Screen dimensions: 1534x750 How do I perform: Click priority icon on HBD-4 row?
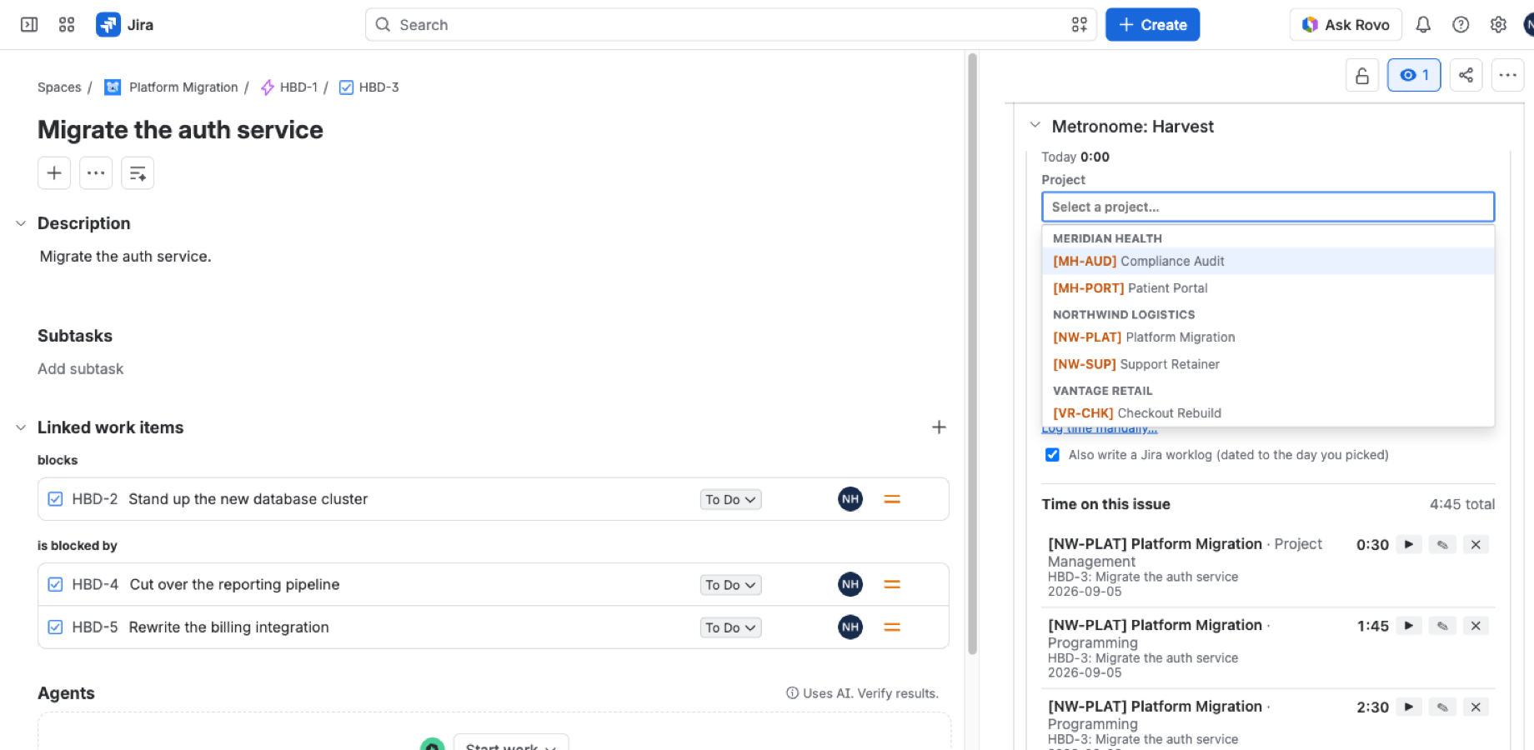point(892,584)
